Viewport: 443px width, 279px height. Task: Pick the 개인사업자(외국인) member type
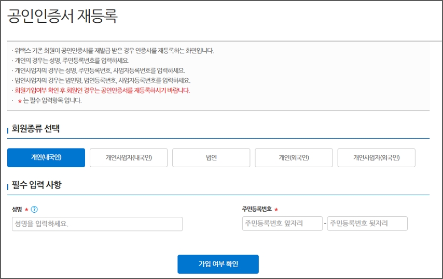tap(376, 157)
